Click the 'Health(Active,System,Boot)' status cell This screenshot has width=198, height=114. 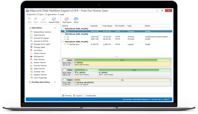156,37
